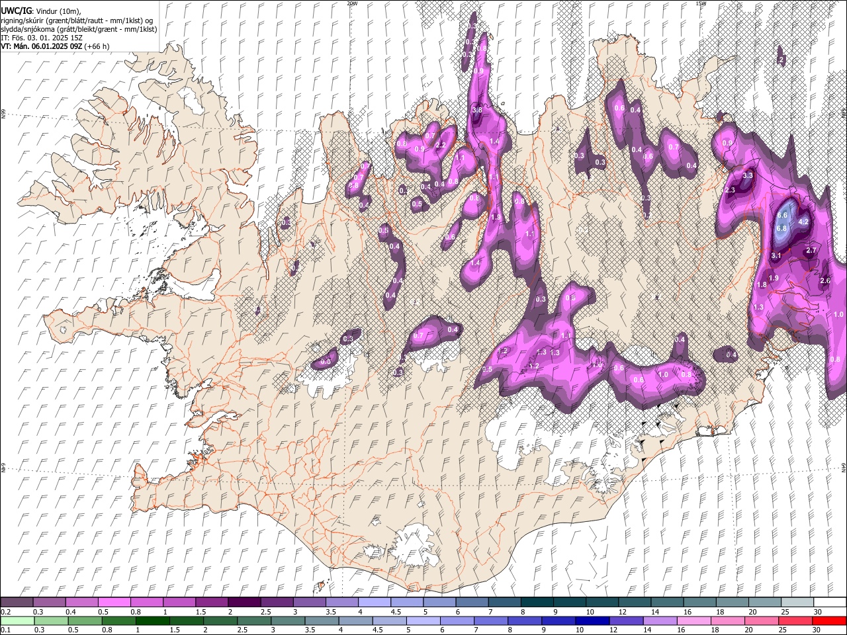Select the 3.1 snowfall value label
Image resolution: width=847 pixels, height=635 pixels.
tap(777, 256)
